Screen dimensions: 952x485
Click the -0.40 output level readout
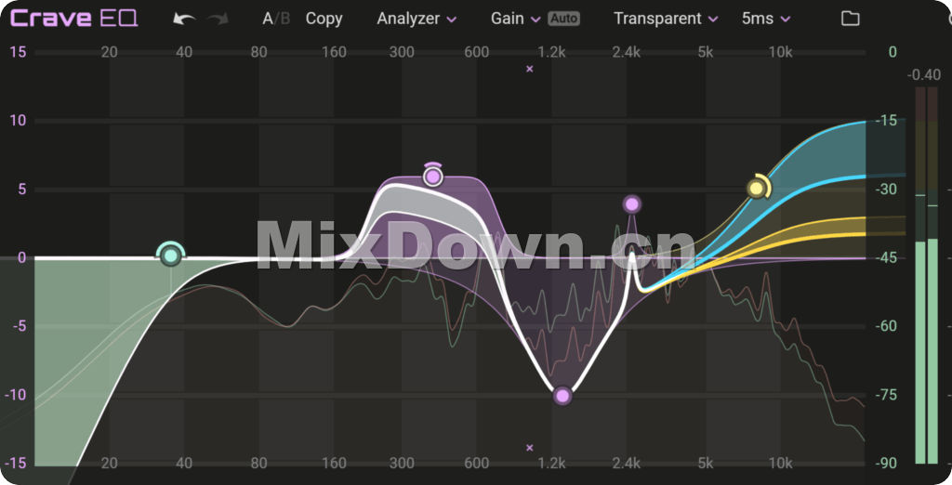[926, 74]
